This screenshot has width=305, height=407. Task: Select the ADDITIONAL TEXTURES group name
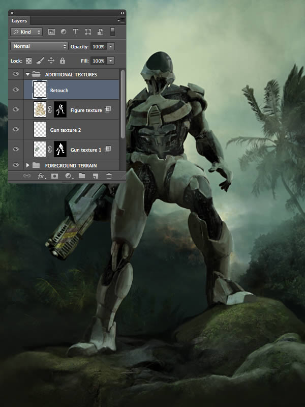pyautogui.click(x=71, y=74)
